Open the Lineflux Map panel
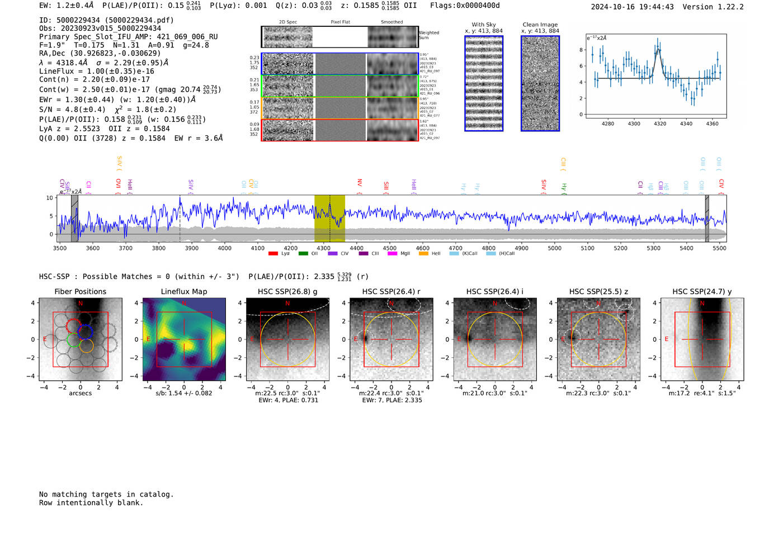Screen dimensions: 783x533 (x=184, y=339)
